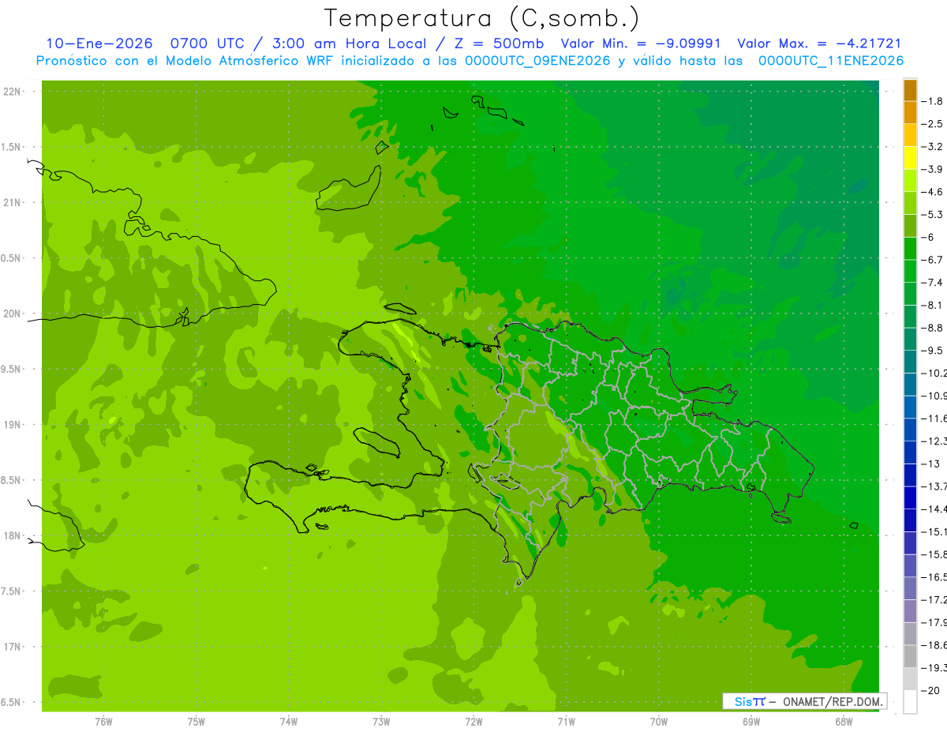Select the '-3.2' colorbar value
947x732 pixels.
coord(931,147)
